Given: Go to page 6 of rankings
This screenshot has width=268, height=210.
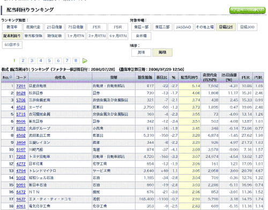Looking at the screenshot, I should point(58,61).
